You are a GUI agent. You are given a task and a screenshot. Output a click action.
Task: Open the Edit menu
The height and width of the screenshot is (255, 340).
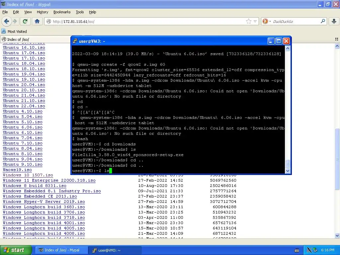click(x=16, y=12)
